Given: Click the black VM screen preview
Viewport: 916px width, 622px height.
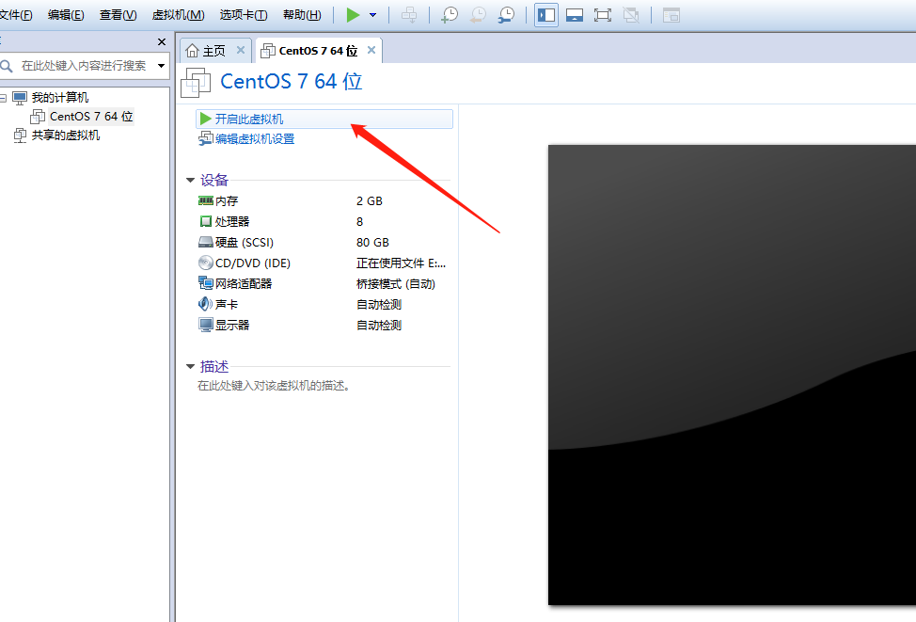Looking at the screenshot, I should [732, 375].
